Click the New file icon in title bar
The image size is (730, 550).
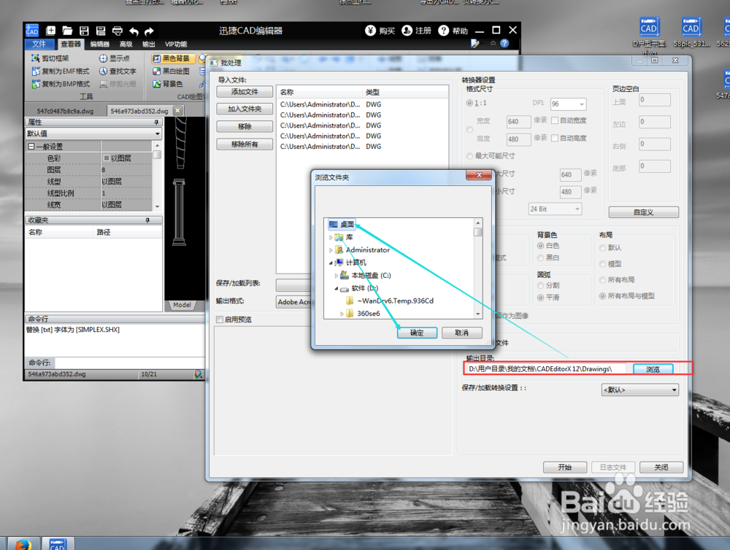point(51,31)
